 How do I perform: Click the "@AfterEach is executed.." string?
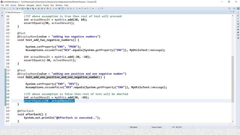point(76,118)
